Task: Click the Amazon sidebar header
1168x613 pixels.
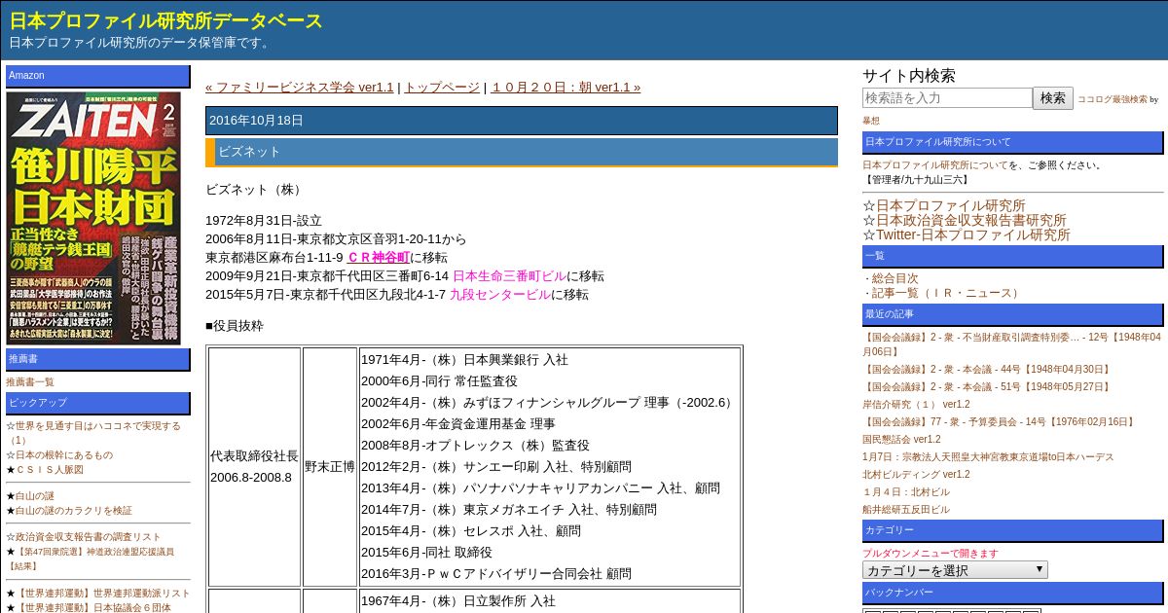Action: [x=98, y=76]
